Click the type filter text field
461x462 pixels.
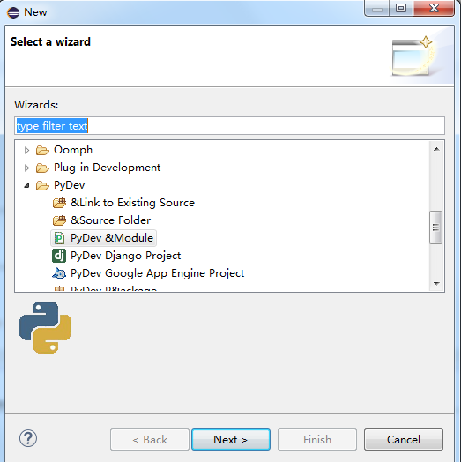point(229,126)
